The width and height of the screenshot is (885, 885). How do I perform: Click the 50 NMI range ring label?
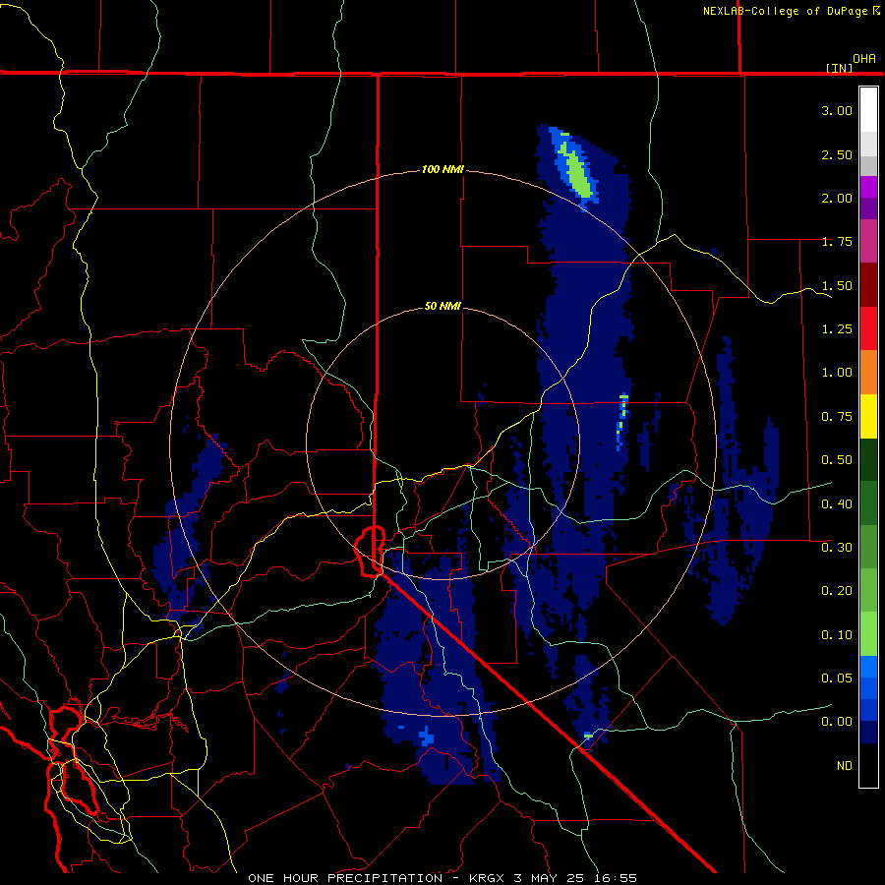point(442,306)
